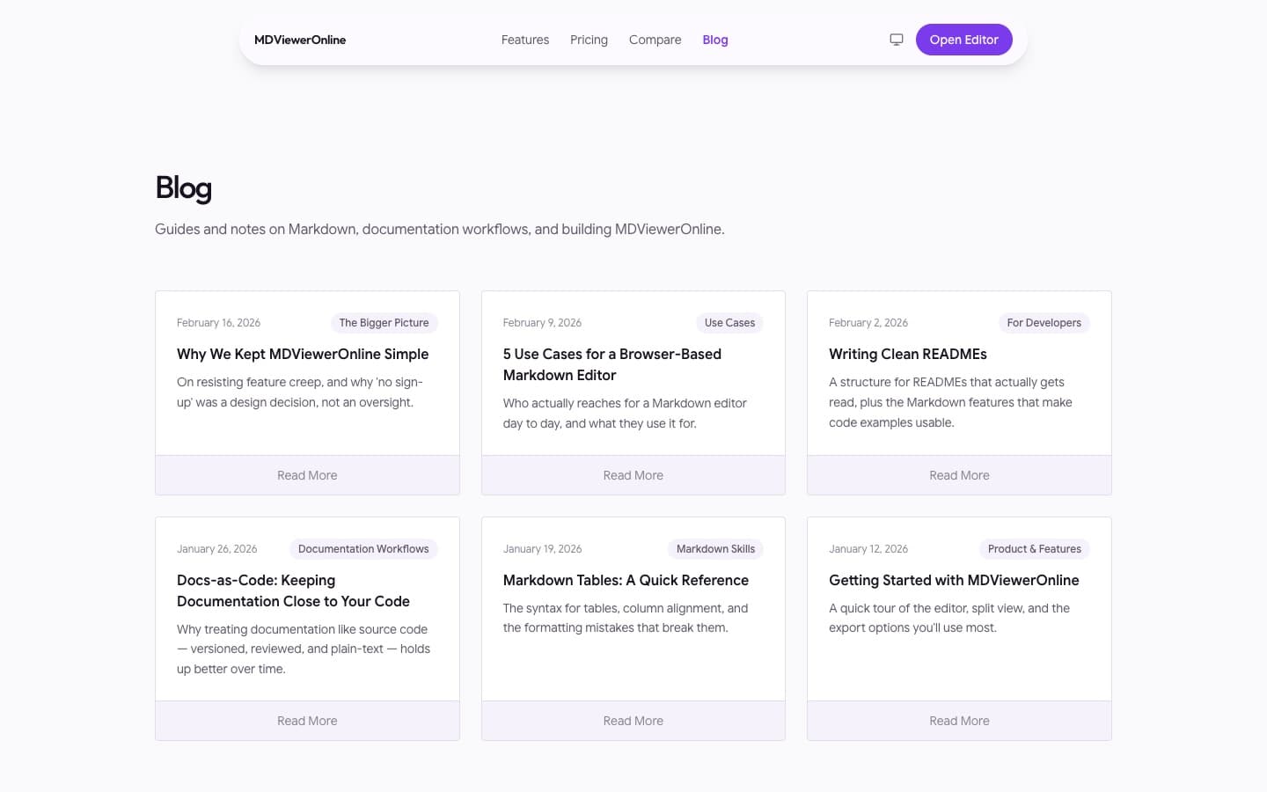Read More on Why We Kept MDViewerOnline Simple
Image resolution: width=1267 pixels, height=792 pixels.
pos(307,475)
